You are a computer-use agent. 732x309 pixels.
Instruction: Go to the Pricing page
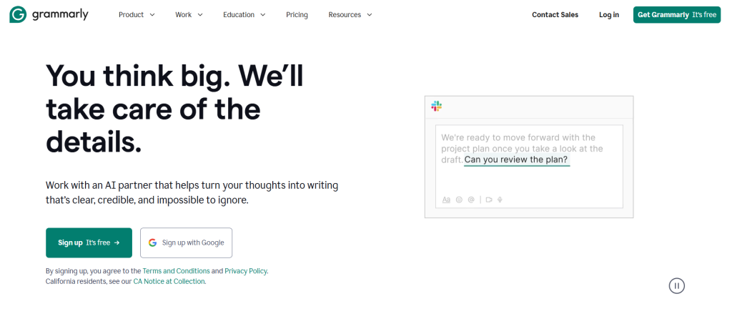(297, 14)
